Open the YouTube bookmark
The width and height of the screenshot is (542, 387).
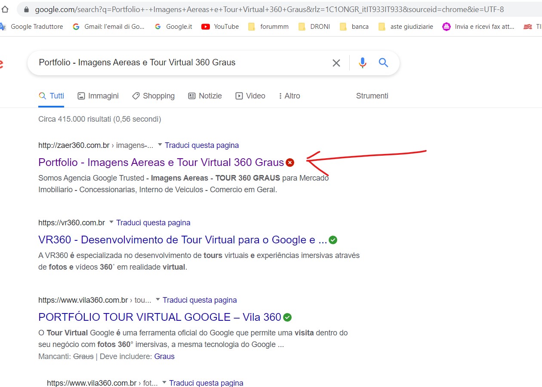coord(220,27)
